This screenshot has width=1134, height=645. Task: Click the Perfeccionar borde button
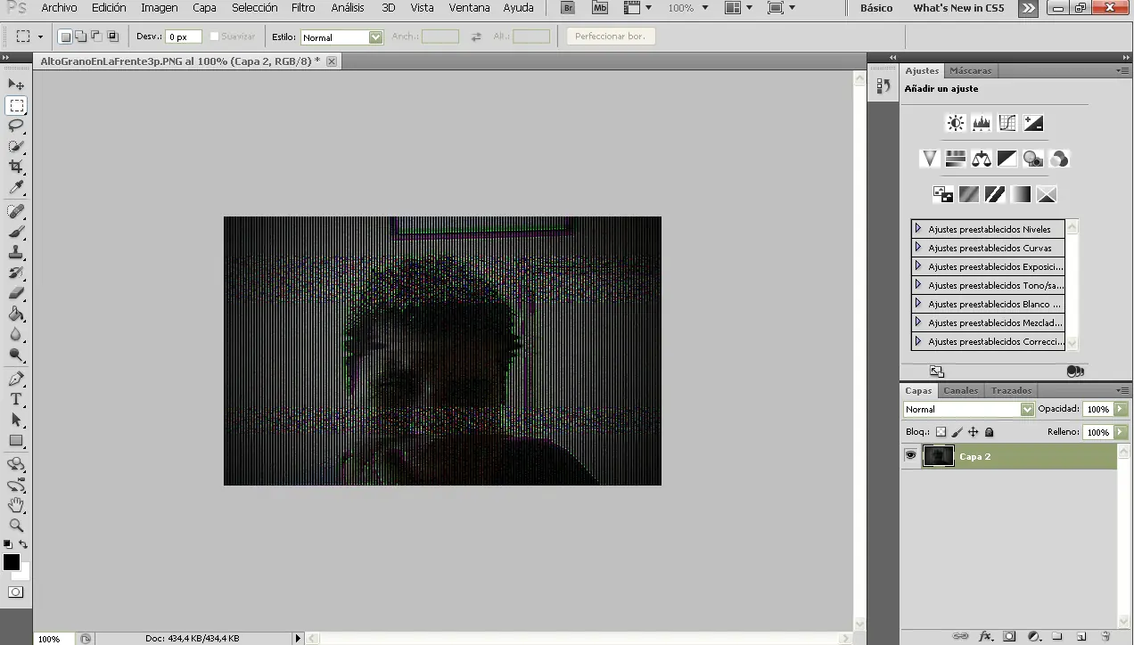611,37
